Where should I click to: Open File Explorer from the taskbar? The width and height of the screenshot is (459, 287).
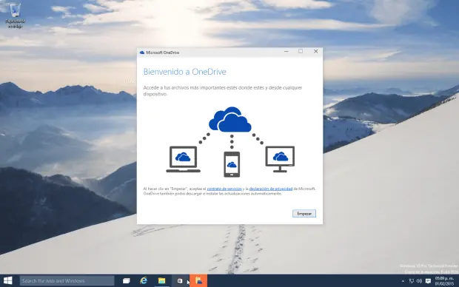(x=161, y=281)
